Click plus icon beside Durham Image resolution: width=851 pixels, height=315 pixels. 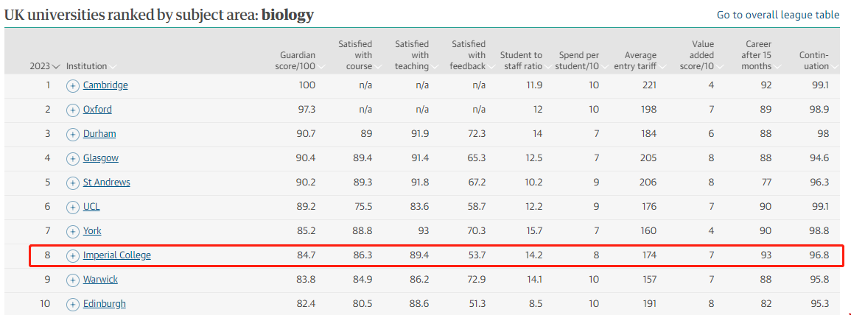pos(72,134)
